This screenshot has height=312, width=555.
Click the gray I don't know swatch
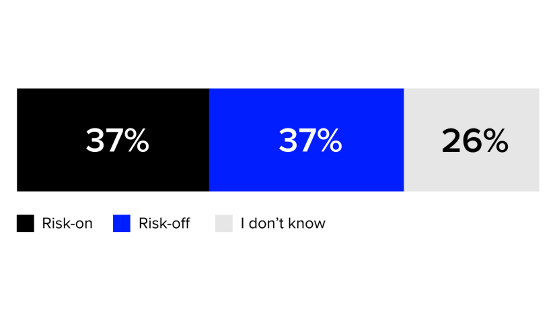tap(224, 223)
